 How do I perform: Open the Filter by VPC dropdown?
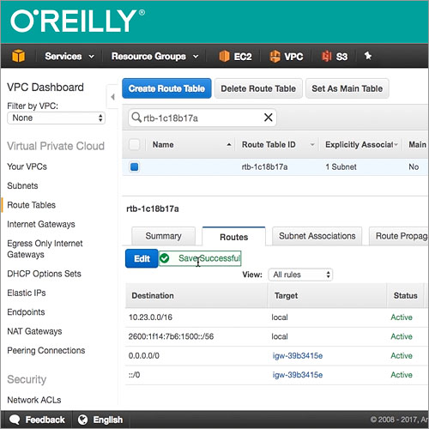[x=56, y=118]
